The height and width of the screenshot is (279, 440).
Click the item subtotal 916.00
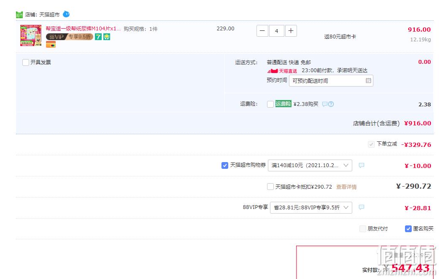pyautogui.click(x=419, y=30)
